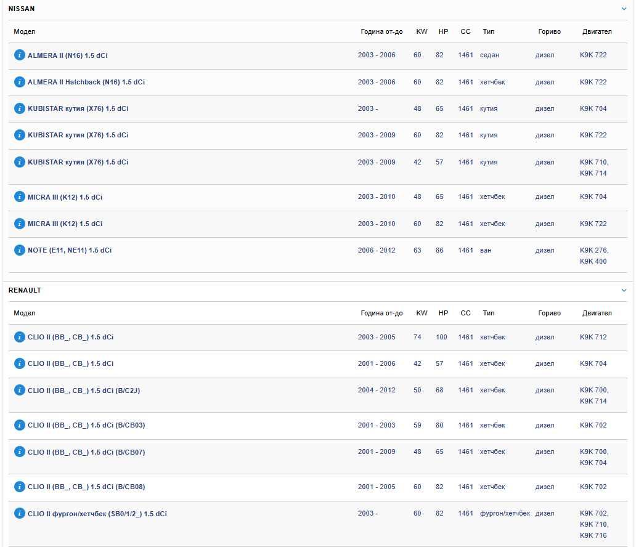The width and height of the screenshot is (636, 547).
Task: Open info icon for CLIO II (B/CB08) row
Action: (x=20, y=487)
